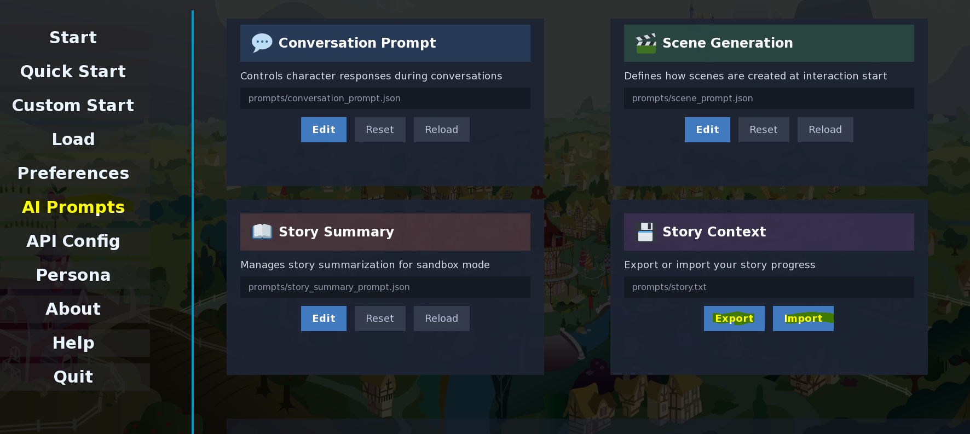Image resolution: width=970 pixels, height=434 pixels.
Task: Click the Conversation Prompt card title
Action: click(357, 43)
